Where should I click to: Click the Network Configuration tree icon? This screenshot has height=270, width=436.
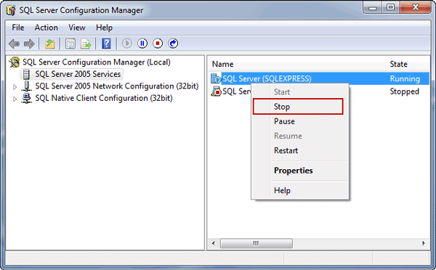26,86
